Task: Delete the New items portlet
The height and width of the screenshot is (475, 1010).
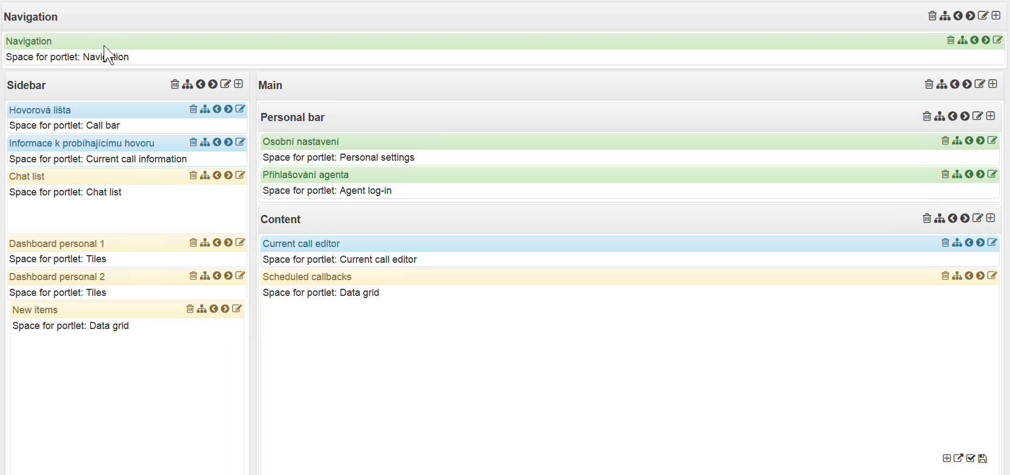Action: click(x=190, y=309)
